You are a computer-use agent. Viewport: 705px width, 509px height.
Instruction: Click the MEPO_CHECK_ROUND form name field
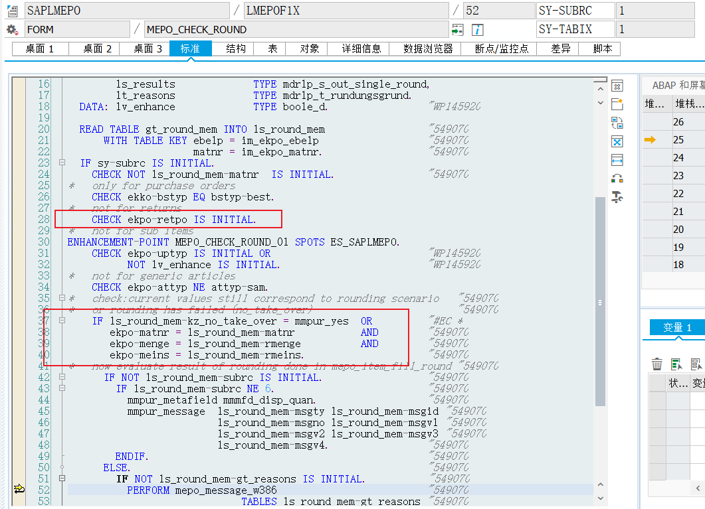(x=296, y=30)
